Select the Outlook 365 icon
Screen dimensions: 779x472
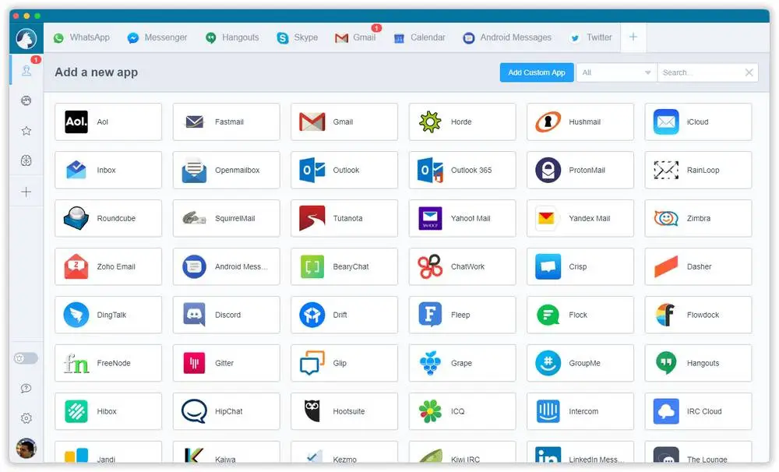(x=430, y=170)
